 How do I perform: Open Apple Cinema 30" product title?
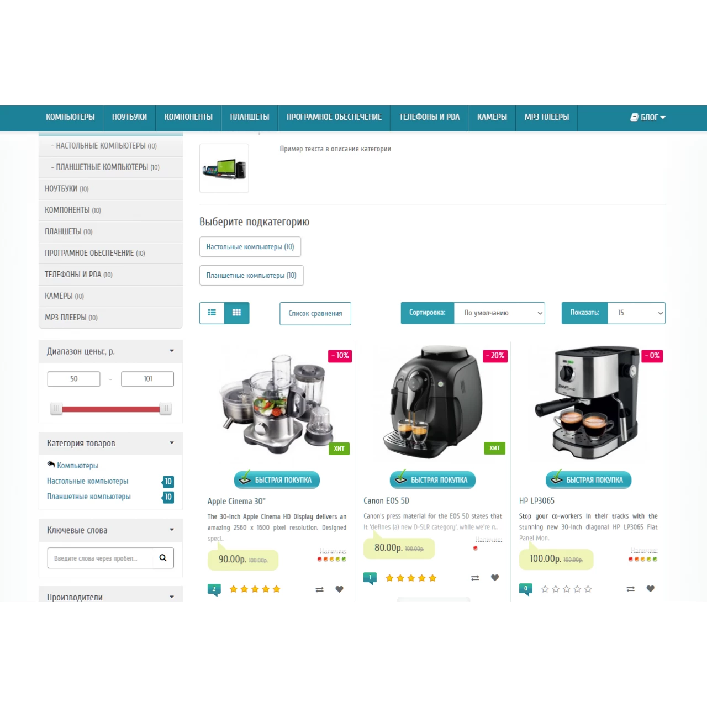(x=236, y=501)
